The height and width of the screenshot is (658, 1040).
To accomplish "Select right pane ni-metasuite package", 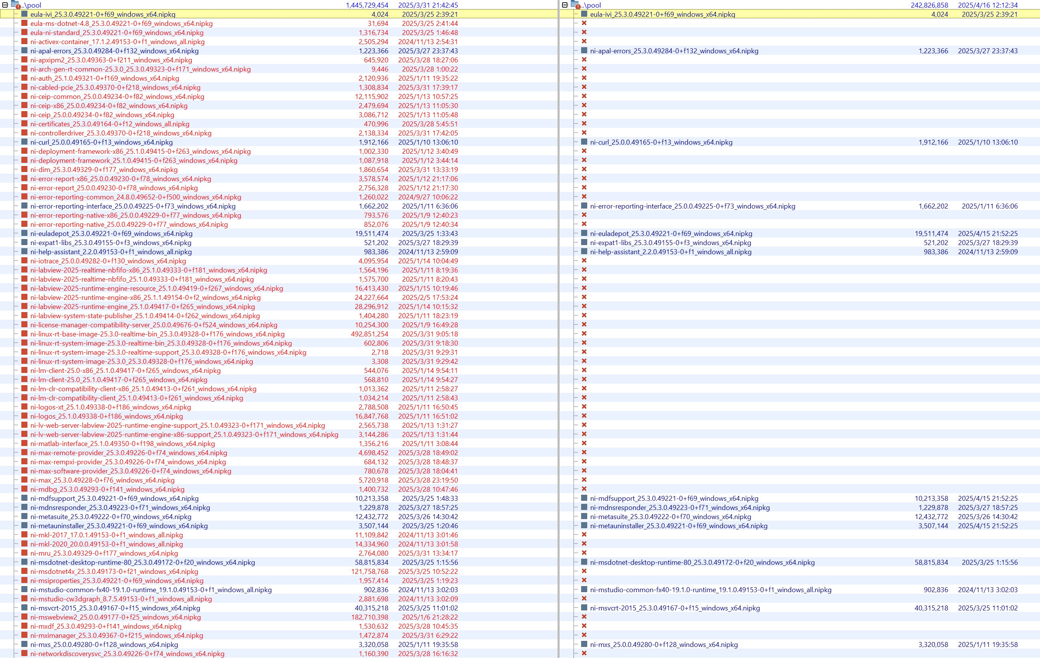I will (x=670, y=516).
